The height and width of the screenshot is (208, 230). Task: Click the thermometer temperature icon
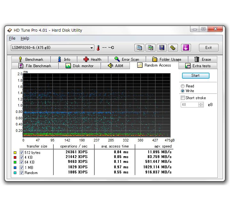(98, 48)
